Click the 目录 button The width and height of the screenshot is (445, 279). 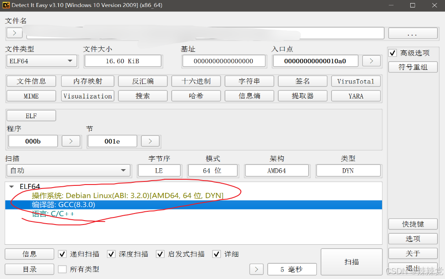(x=29, y=269)
